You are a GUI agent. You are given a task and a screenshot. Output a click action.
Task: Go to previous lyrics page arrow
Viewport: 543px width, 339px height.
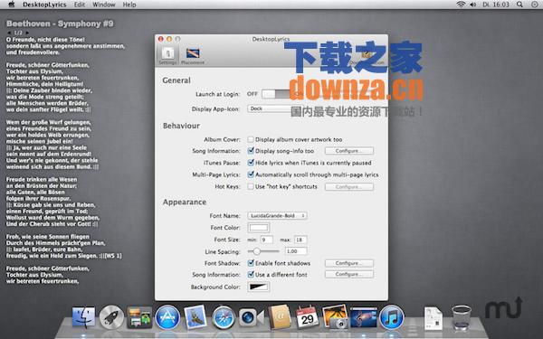[9, 33]
